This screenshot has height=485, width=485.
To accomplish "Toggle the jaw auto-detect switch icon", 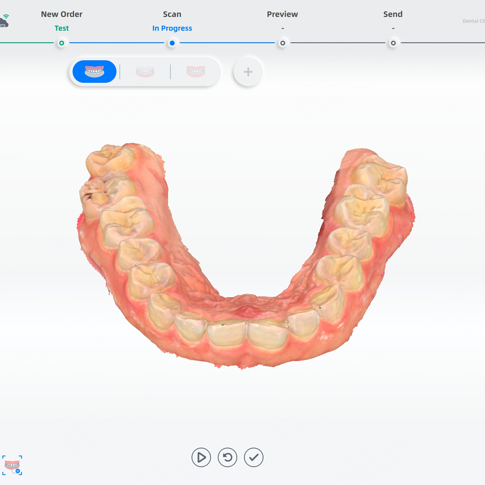I will pyautogui.click(x=13, y=466).
